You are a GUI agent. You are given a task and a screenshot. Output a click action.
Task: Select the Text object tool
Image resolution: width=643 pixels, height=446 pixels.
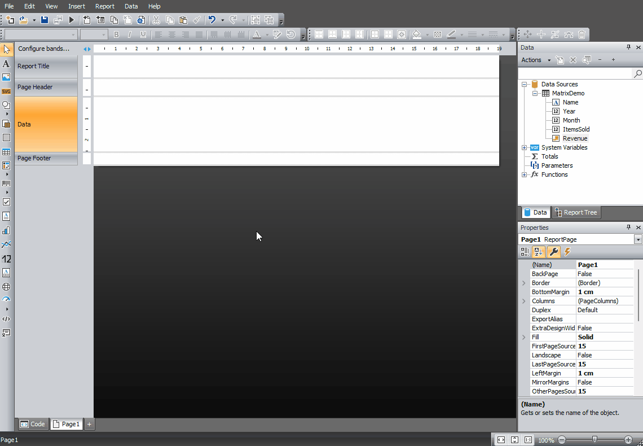pyautogui.click(x=6, y=64)
